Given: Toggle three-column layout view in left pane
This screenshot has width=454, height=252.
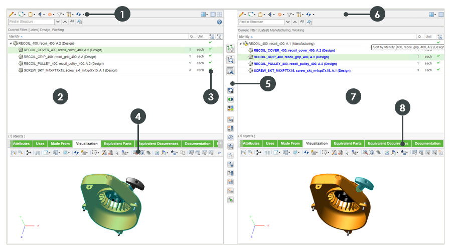Looking at the screenshot, I should pos(213,14).
